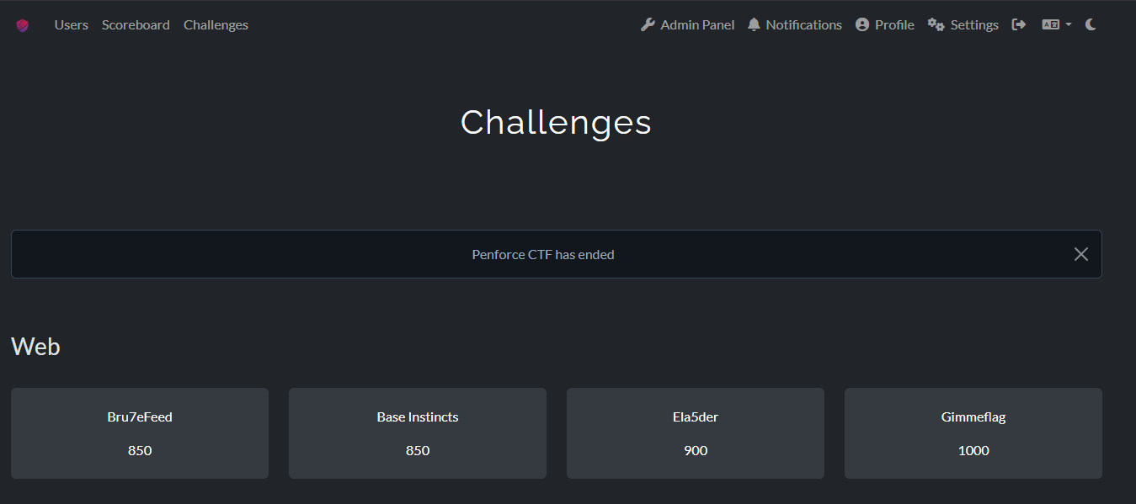Click the Settings text label
Image resolution: width=1136 pixels, height=504 pixels.
coord(974,25)
